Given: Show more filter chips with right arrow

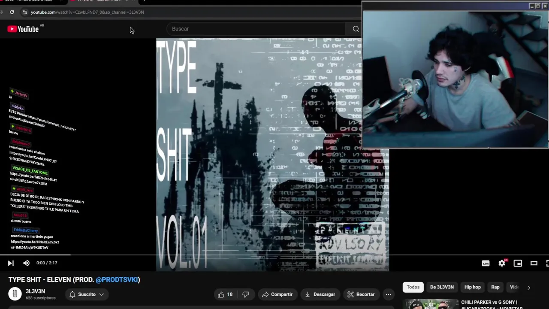Looking at the screenshot, I should coord(528,288).
